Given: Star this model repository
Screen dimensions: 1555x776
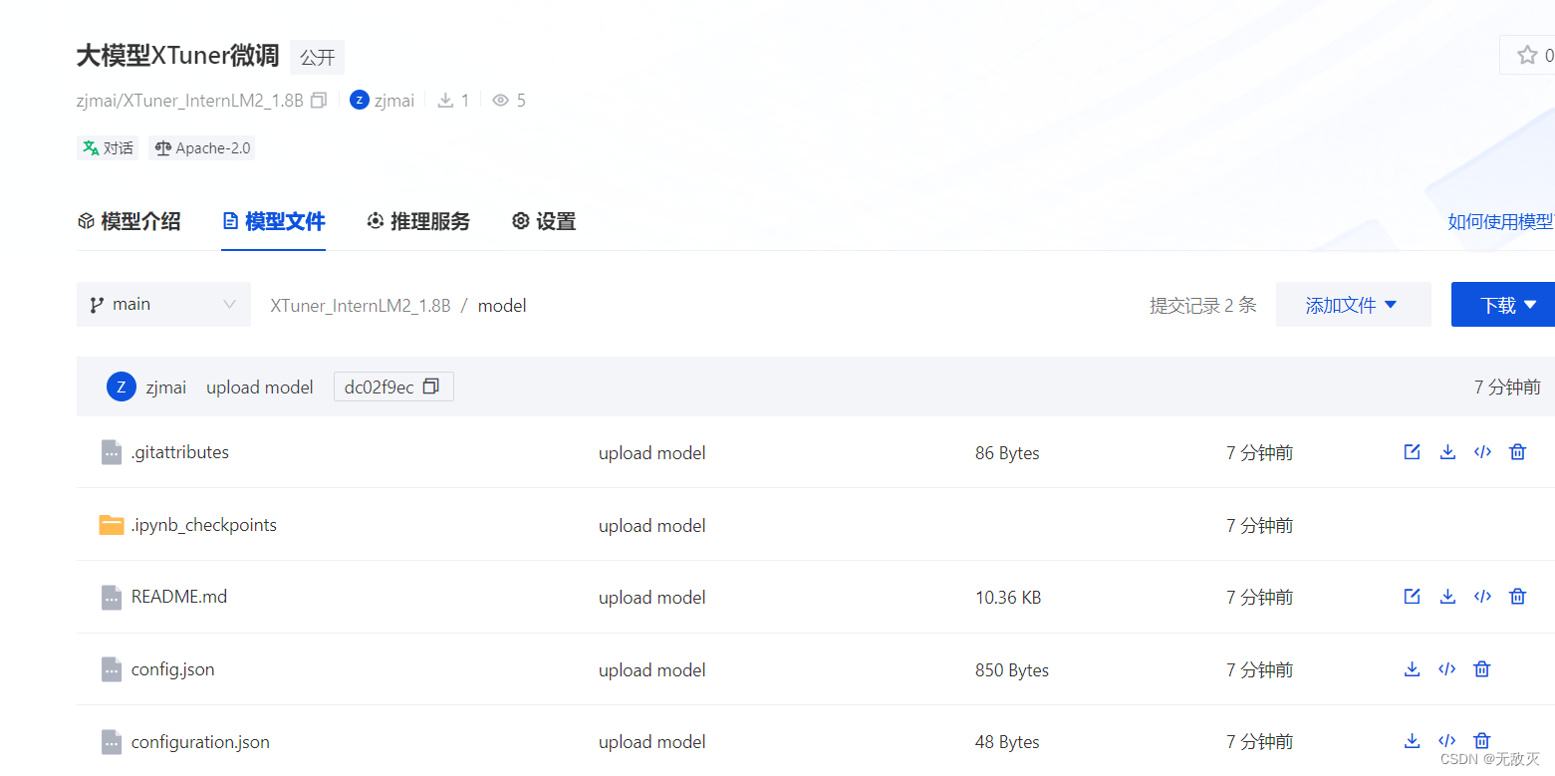Looking at the screenshot, I should click(x=1527, y=55).
